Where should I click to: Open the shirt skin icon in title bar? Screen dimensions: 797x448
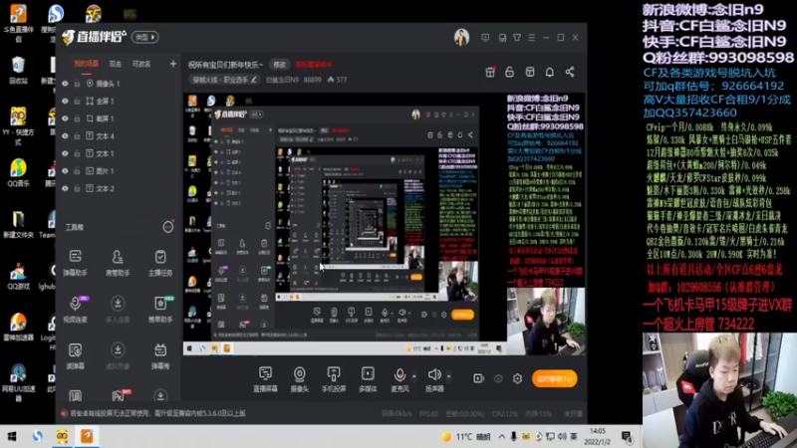click(x=517, y=38)
